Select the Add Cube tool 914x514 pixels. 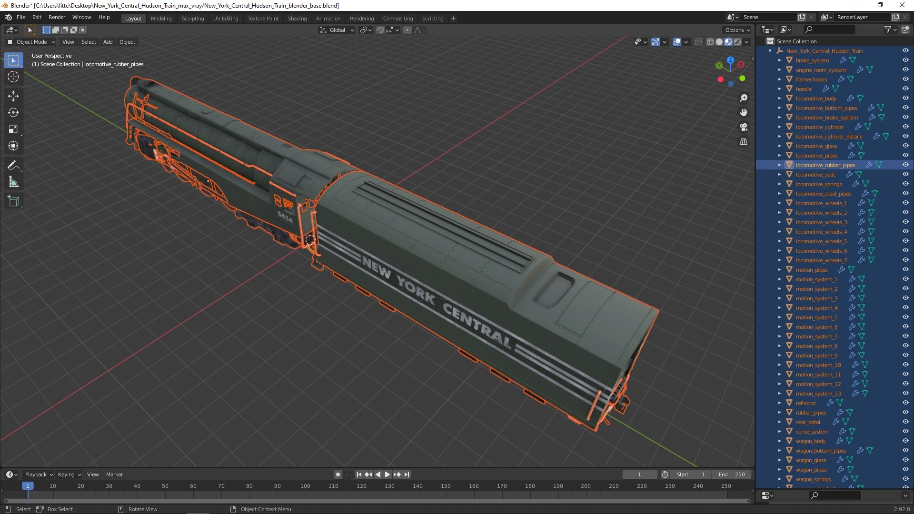coord(13,201)
